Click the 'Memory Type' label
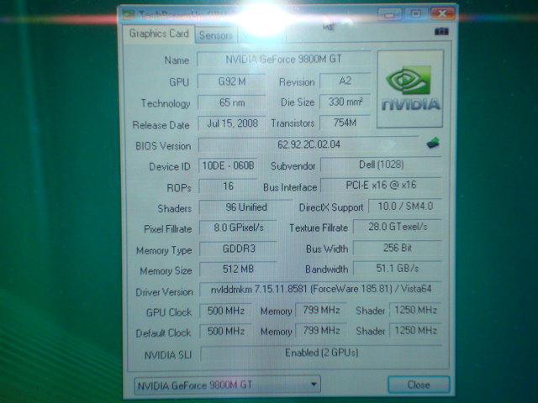This screenshot has height=403, width=538. click(164, 250)
